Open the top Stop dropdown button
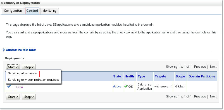This screenshot has height=110, width=224. 29,67
